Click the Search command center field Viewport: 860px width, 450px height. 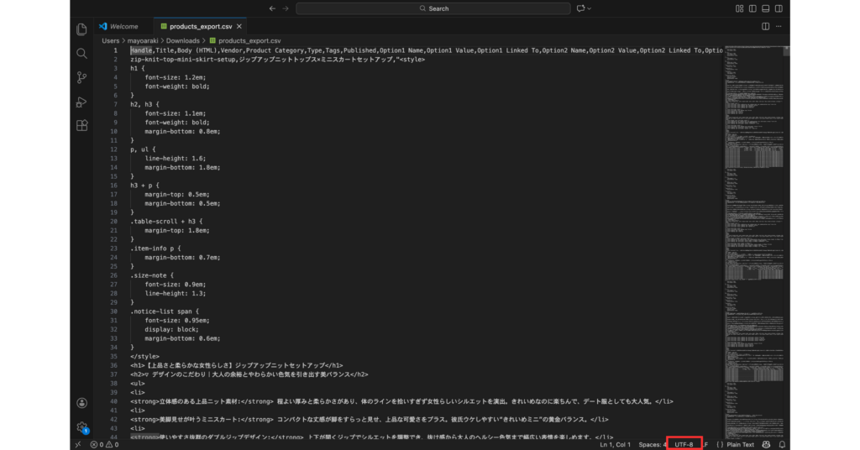pyautogui.click(x=433, y=8)
